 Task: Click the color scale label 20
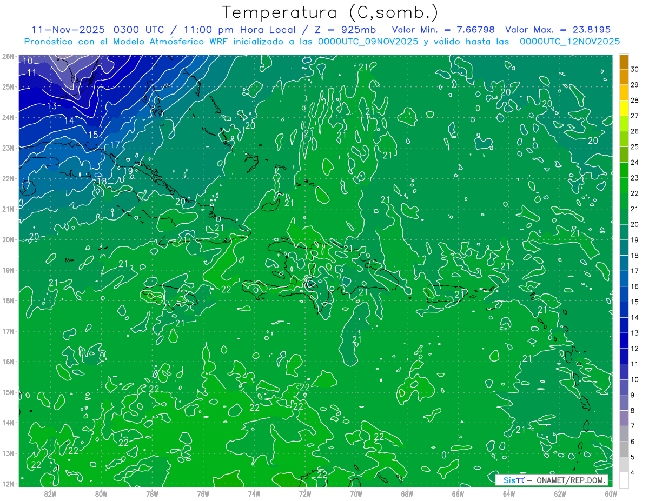pos(635,225)
